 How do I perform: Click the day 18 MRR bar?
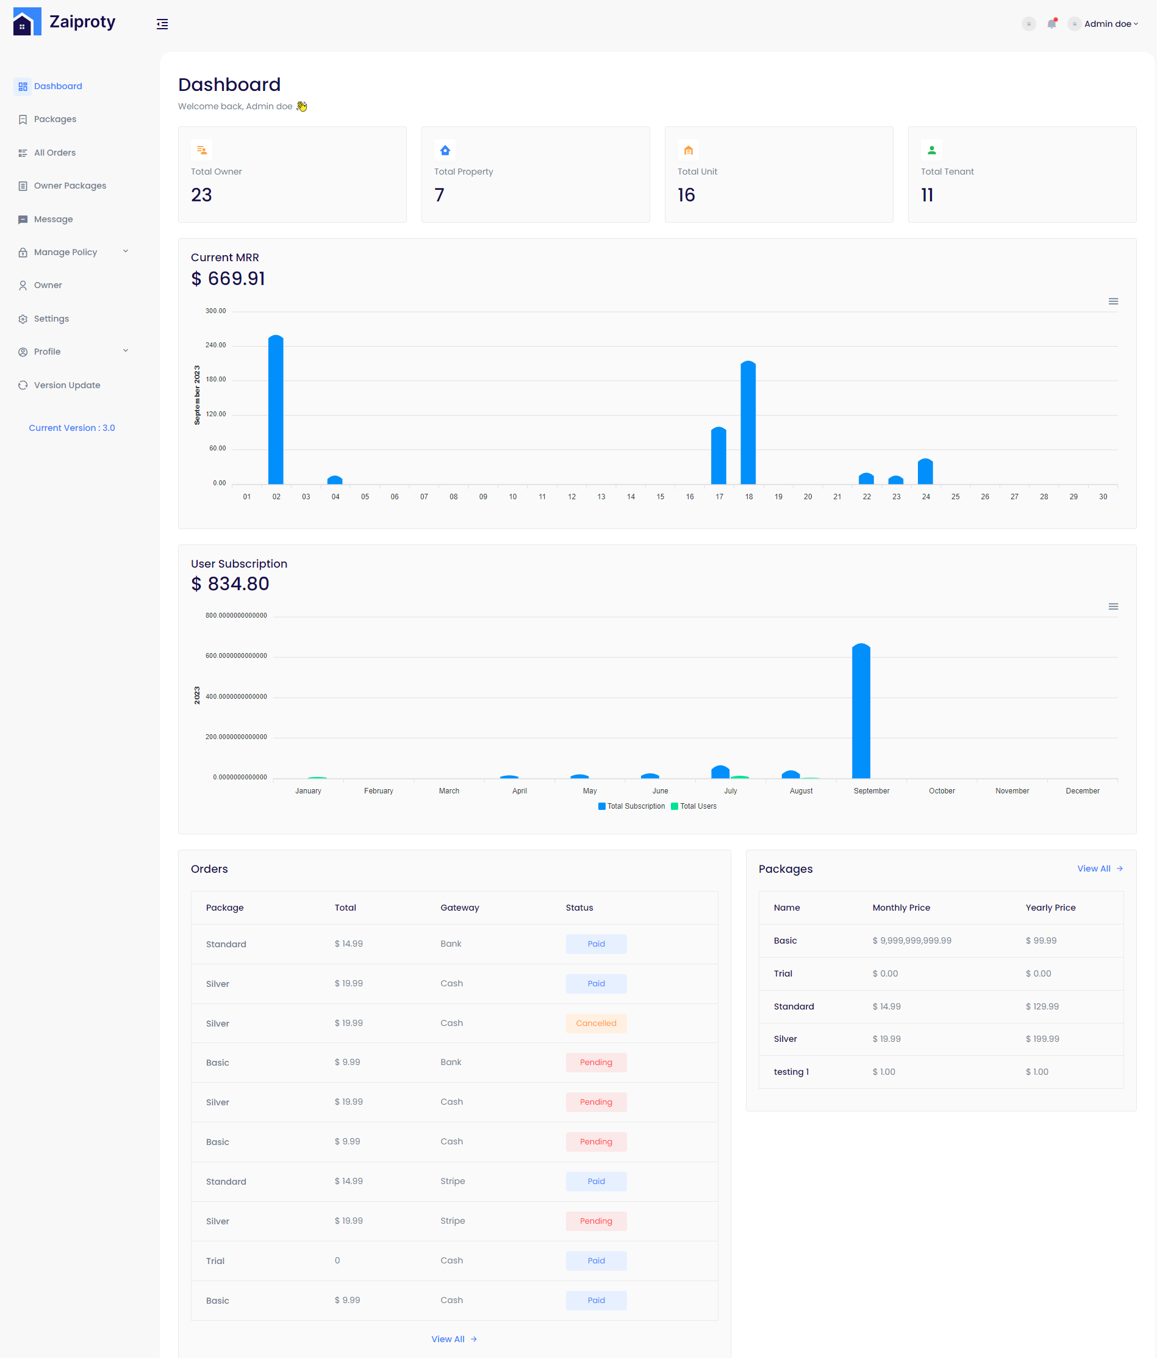click(748, 424)
